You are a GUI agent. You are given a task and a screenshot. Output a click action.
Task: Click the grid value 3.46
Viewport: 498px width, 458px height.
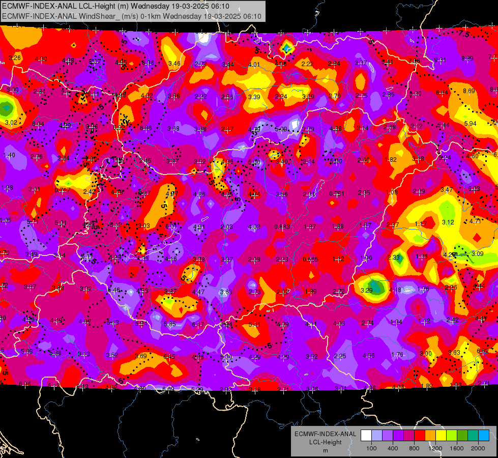[x=174, y=64]
